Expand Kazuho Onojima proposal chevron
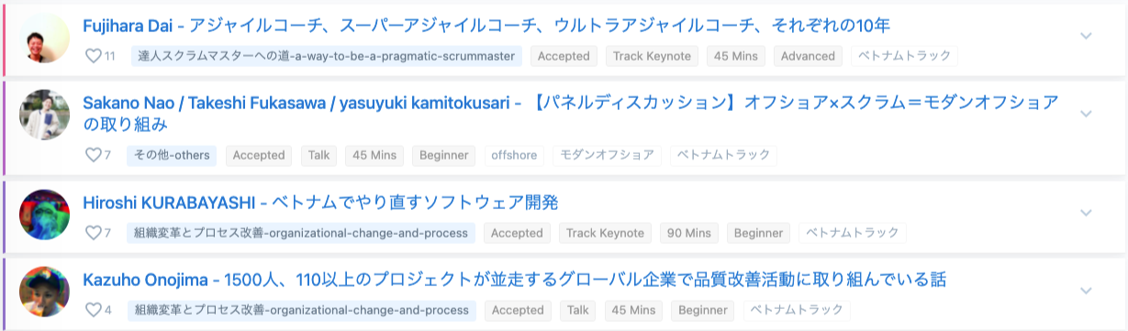Screen dimensions: 1128x331 click(1086, 291)
